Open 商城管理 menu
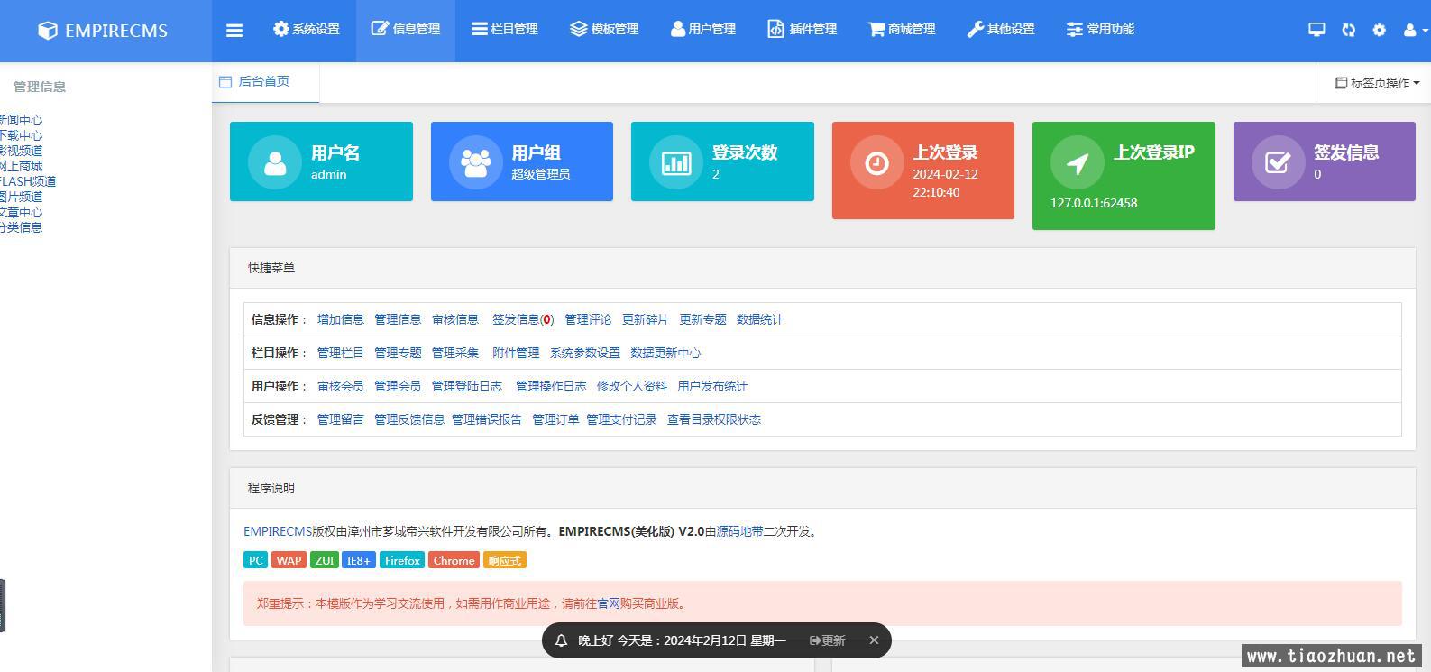Image resolution: width=1431 pixels, height=672 pixels. [x=902, y=30]
